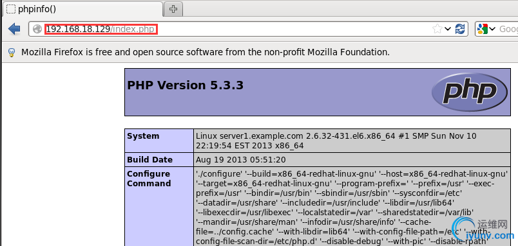Click the lightbulb info bar icon

[x=12, y=52]
